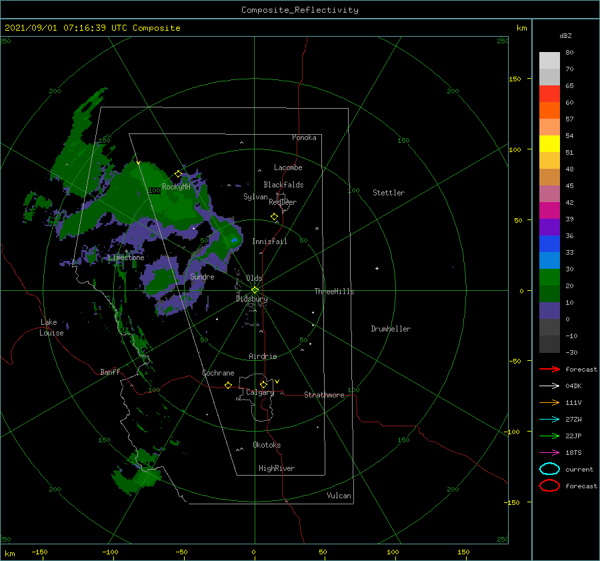The image size is (600, 561).
Task: Click the orange 111V arrow icon
Action: point(549,402)
